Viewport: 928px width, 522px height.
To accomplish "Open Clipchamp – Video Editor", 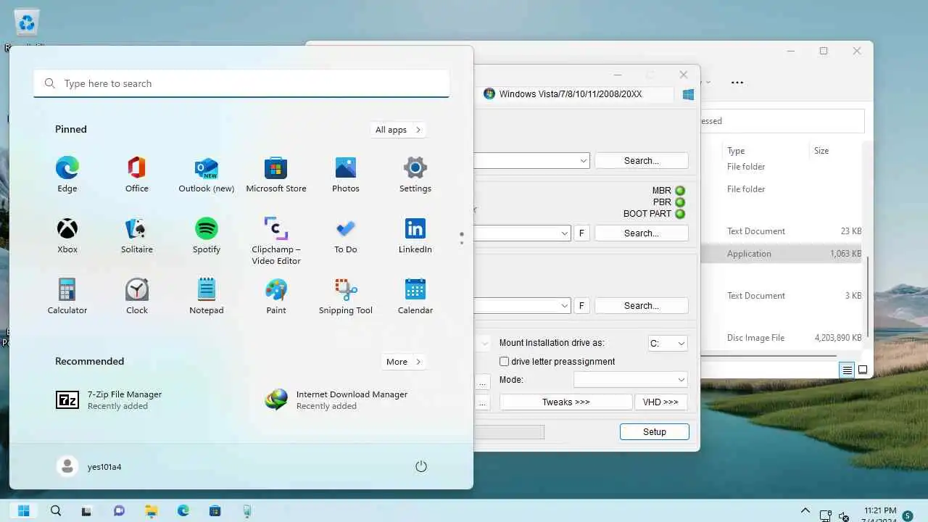I will [275, 240].
